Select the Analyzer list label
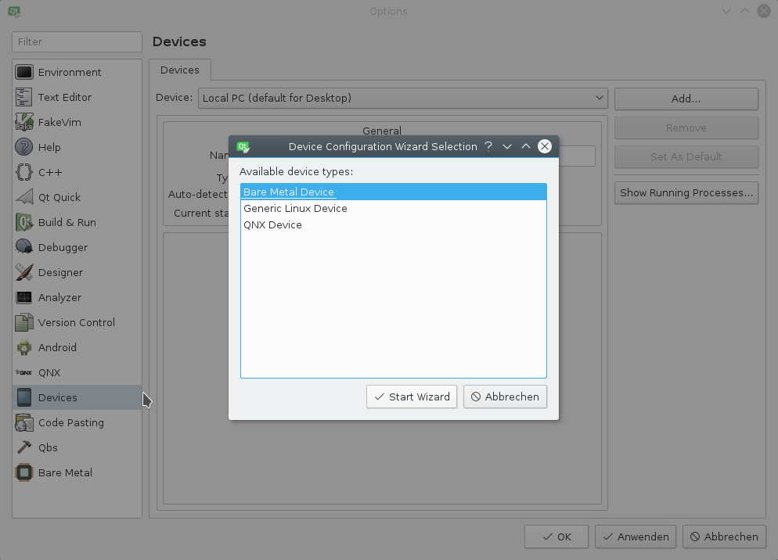 tap(59, 298)
